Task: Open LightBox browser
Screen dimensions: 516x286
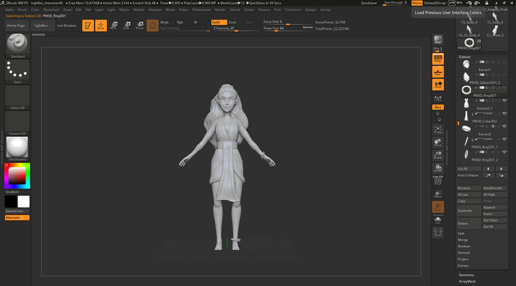Action: [x=41, y=26]
